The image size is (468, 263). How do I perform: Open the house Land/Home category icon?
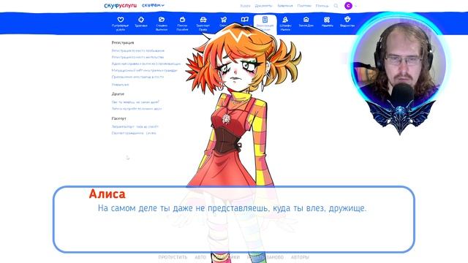[306, 20]
